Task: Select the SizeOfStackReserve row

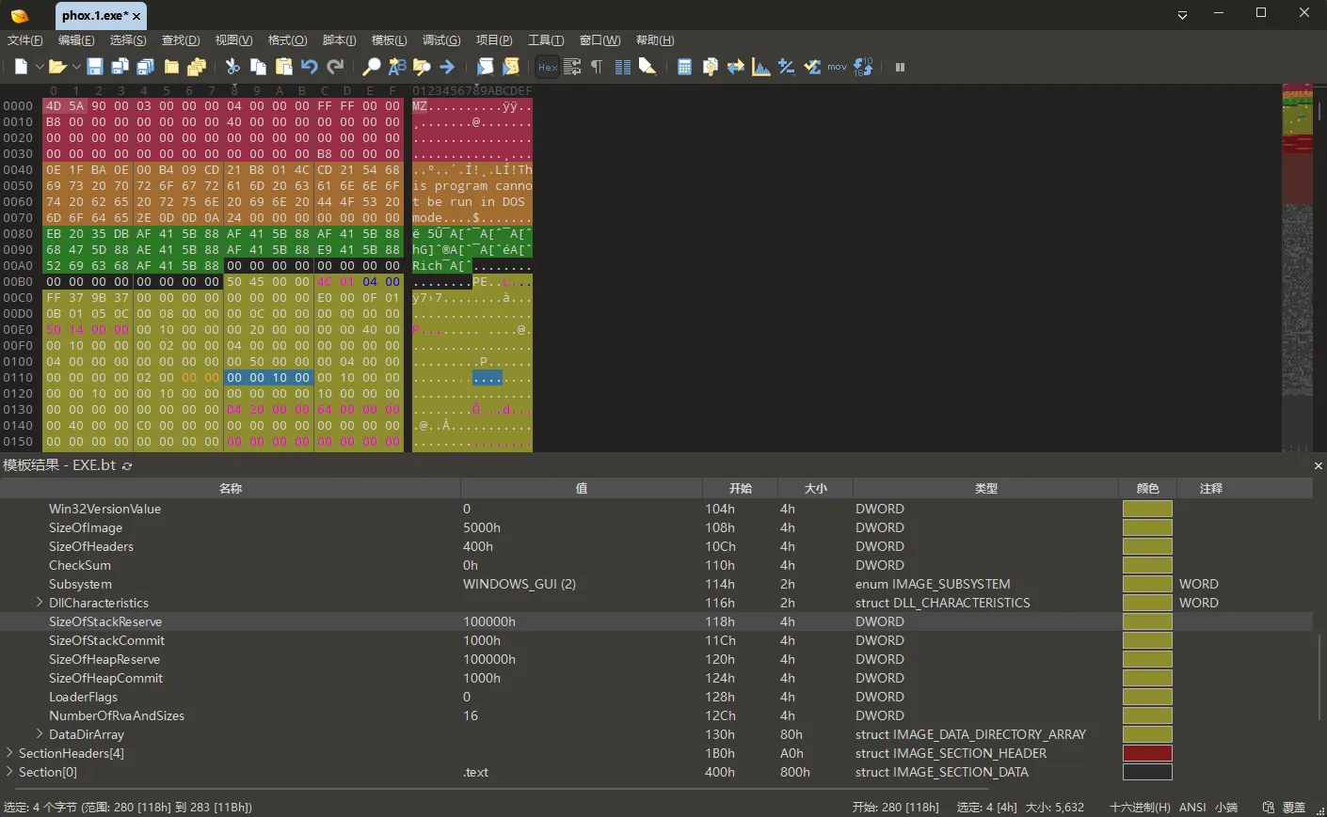Action: tap(656, 621)
